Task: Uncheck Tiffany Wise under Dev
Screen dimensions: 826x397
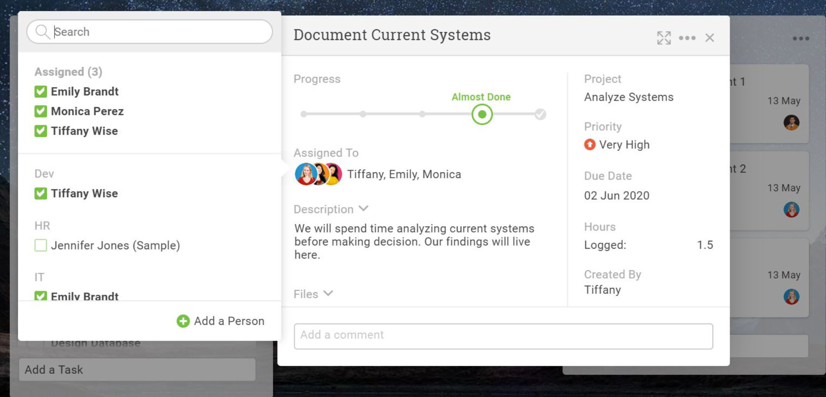Action: click(x=41, y=193)
